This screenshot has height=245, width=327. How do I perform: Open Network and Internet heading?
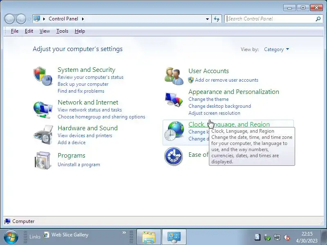pyautogui.click(x=88, y=102)
